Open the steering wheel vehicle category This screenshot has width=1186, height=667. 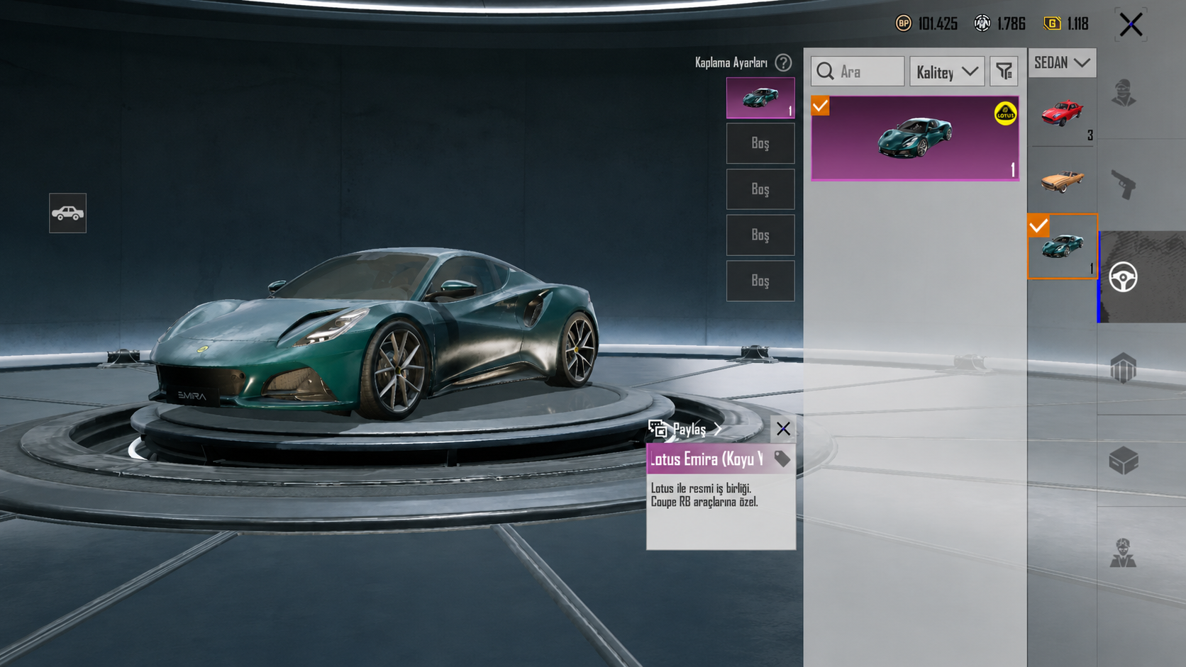1124,277
